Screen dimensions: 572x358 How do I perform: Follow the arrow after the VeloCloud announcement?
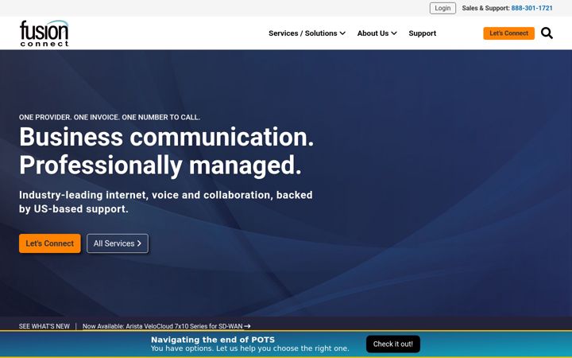point(247,326)
